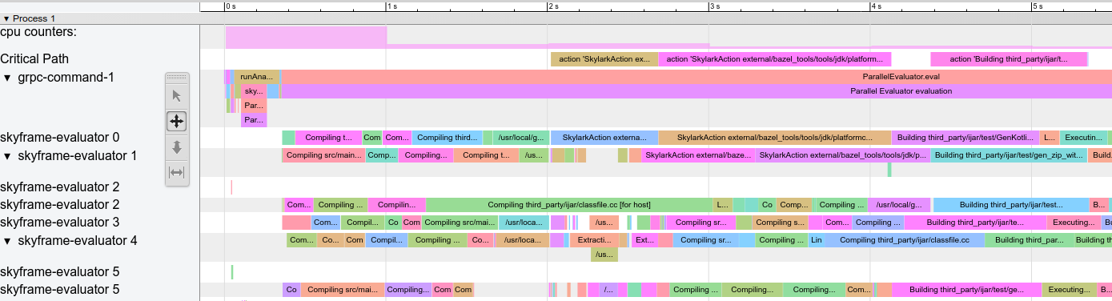This screenshot has height=301, width=1112.
Task: Select the salmon Par... slice under grpc-command-1
Action: (253, 106)
